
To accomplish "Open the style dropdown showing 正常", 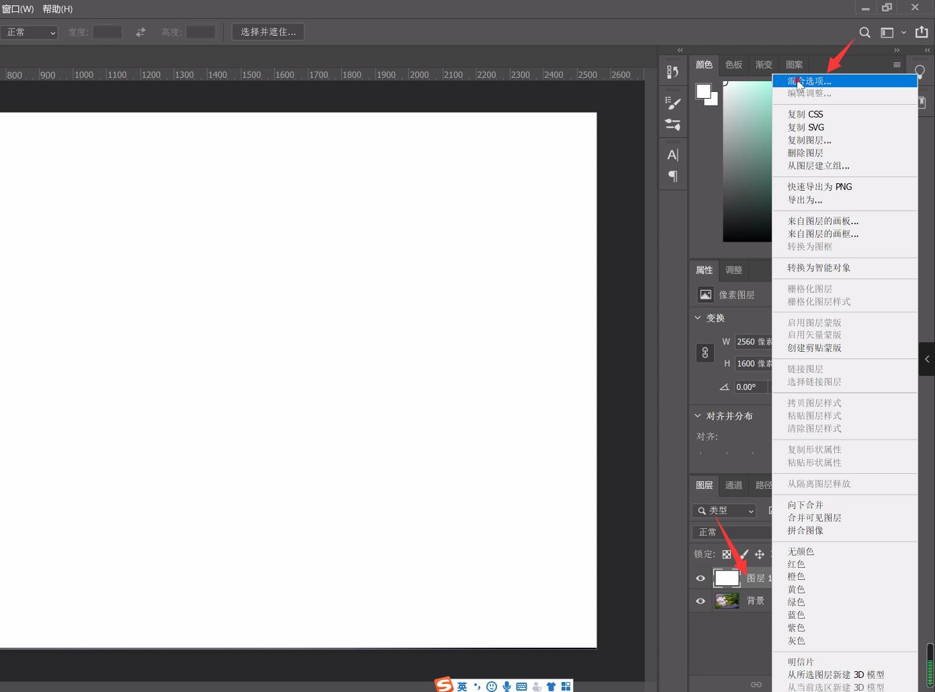I will [x=29, y=32].
